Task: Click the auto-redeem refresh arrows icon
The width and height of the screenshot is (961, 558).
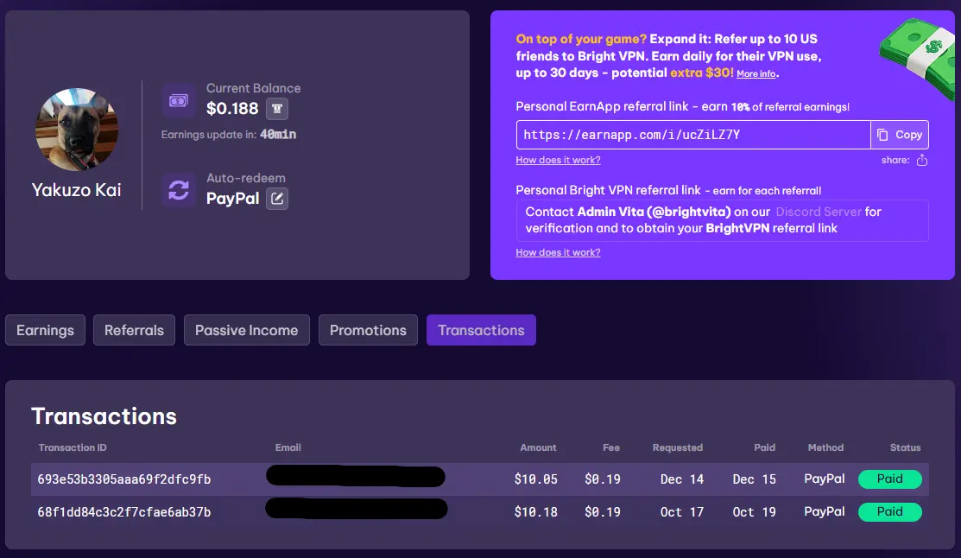Action: (x=179, y=190)
